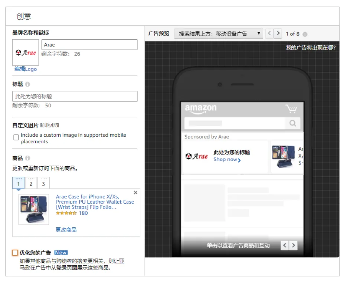Click the search magnifier in phone preview

292,123
